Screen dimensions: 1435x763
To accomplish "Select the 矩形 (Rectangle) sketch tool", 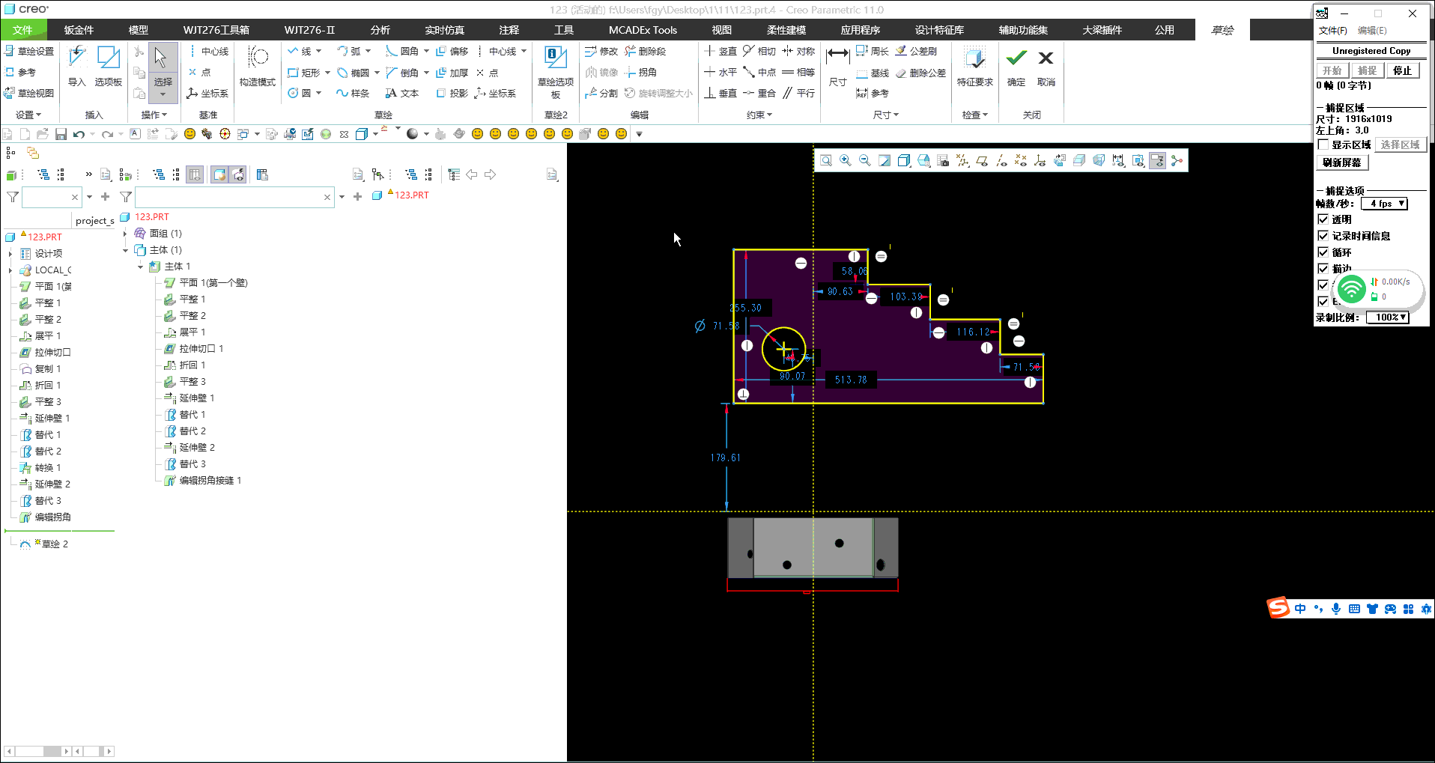I will (304, 73).
